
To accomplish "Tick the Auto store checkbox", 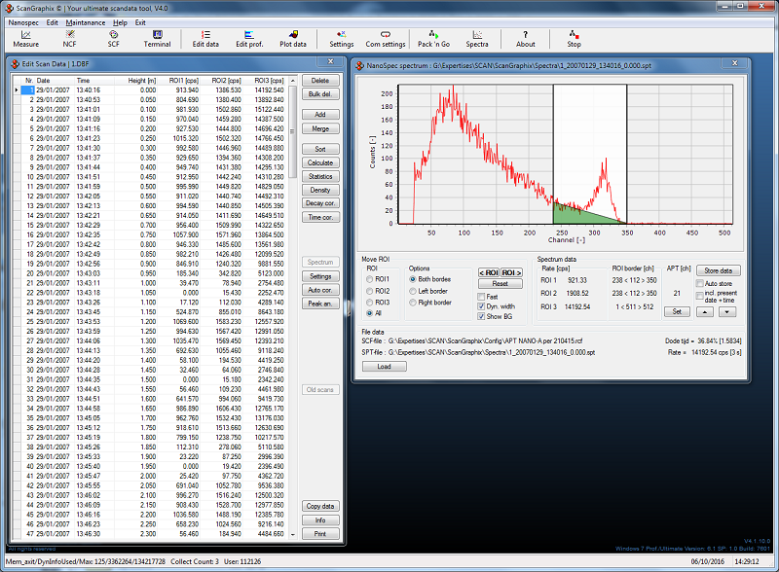I will tap(698, 284).
